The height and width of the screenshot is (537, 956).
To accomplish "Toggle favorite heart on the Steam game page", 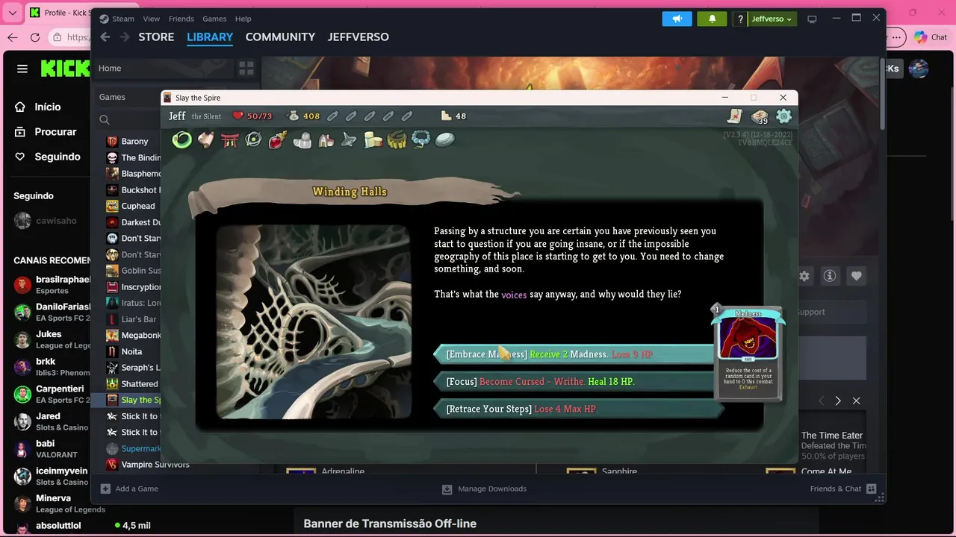I will pyautogui.click(x=856, y=276).
